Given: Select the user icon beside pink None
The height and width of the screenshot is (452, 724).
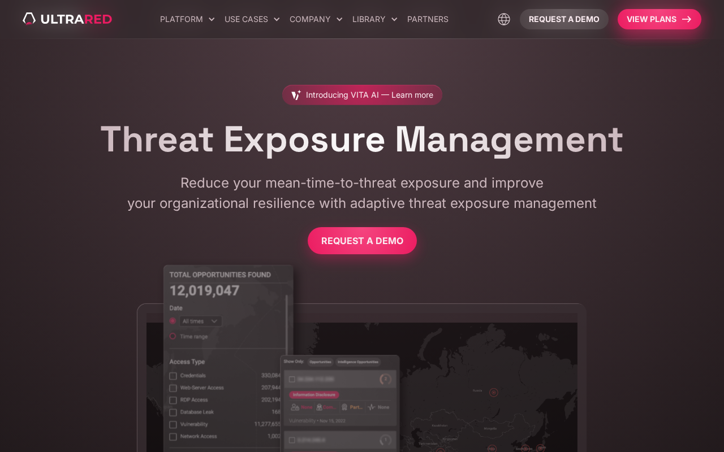Looking at the screenshot, I should [295, 407].
